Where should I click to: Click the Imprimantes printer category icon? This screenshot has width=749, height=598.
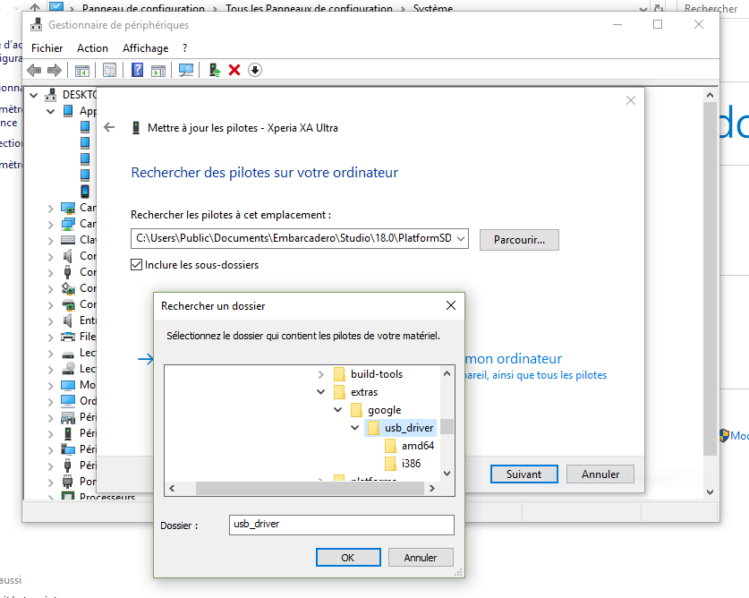(x=68, y=337)
